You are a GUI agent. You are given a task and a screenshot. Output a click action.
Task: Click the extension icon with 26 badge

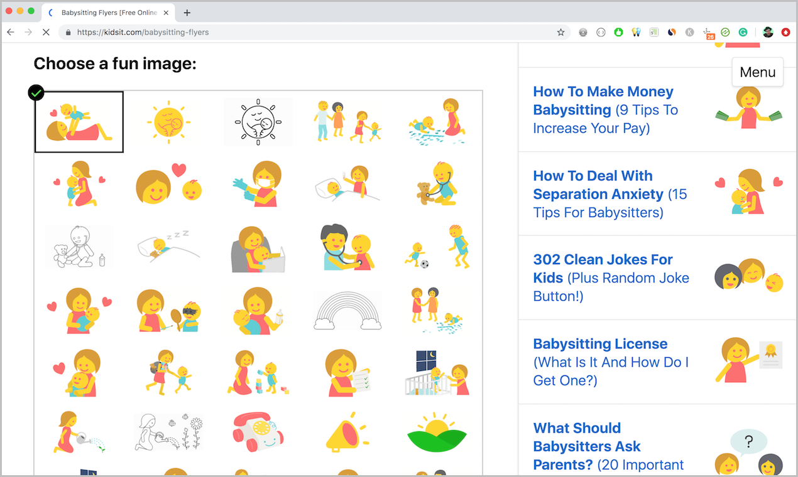coord(708,33)
